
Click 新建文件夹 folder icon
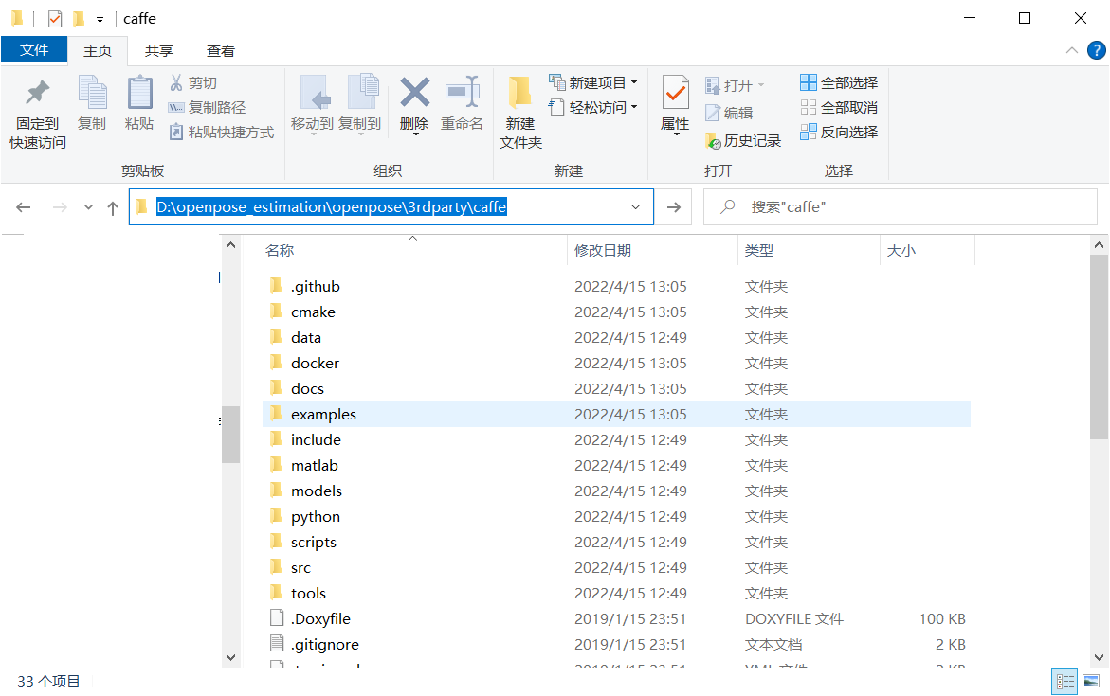coord(520,94)
